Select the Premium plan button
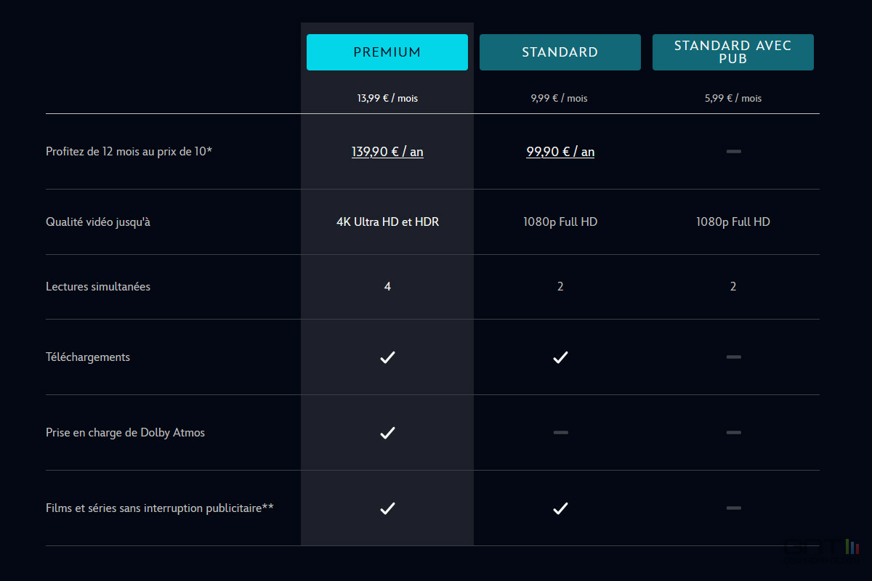This screenshot has height=581, width=872. [x=387, y=52]
